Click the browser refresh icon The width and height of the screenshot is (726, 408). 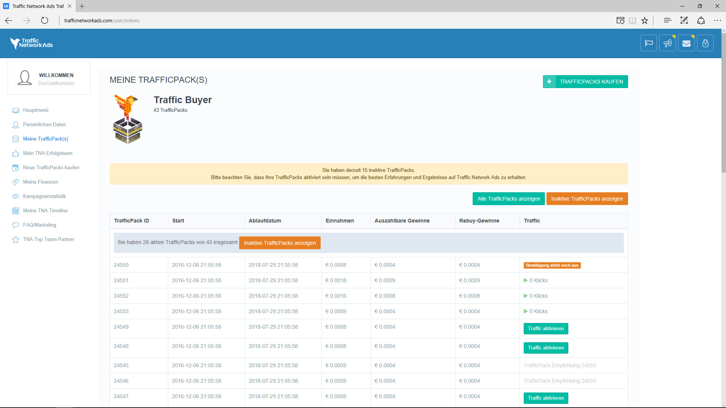[45, 20]
